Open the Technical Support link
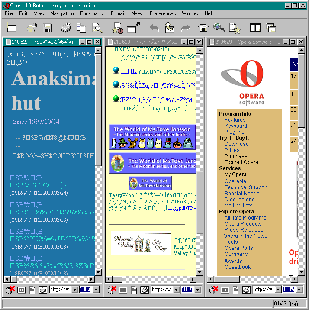Screen dimensions: 309x310 click(x=246, y=187)
